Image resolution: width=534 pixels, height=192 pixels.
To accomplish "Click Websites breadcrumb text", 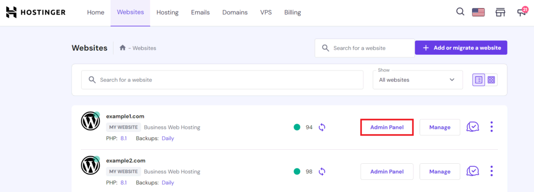I will click(144, 48).
